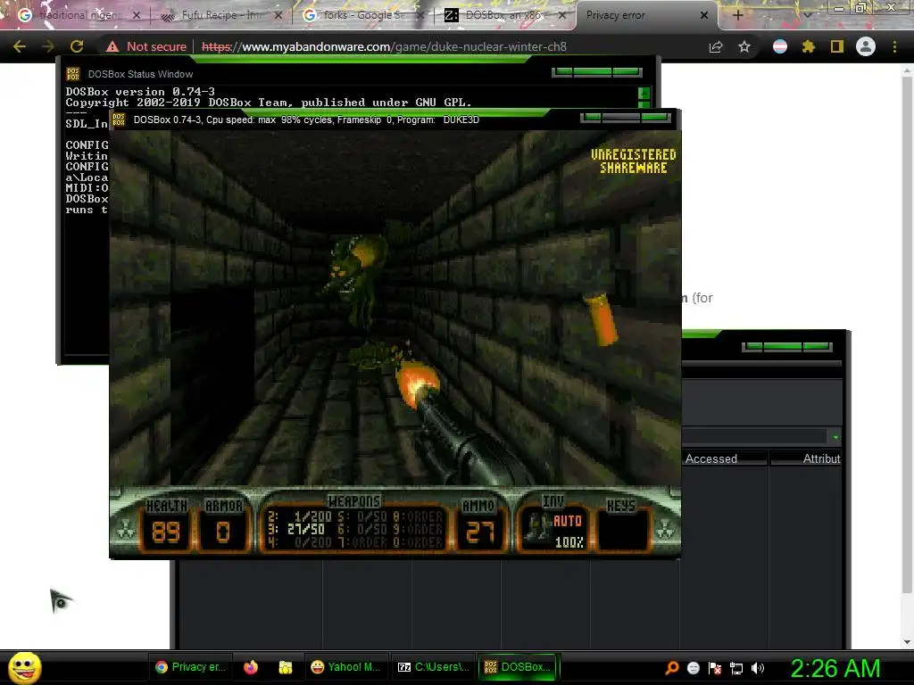914x685 pixels.
Task: Open the volume speaker tray icon
Action: point(758,668)
